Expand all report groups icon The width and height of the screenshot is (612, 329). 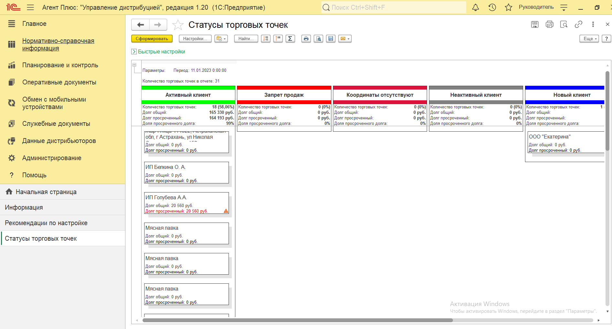pos(266,38)
